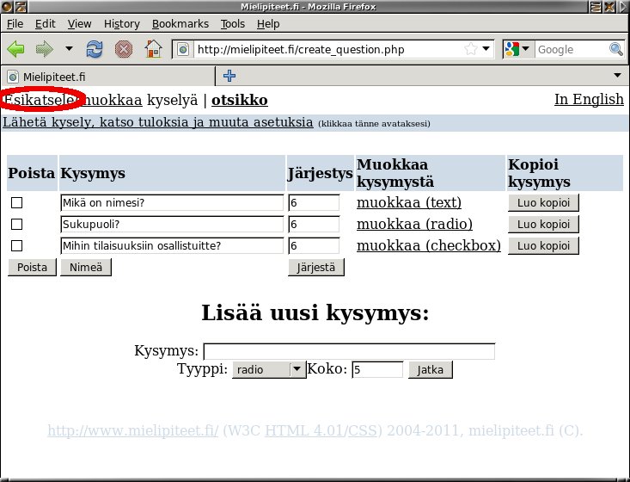Click the Google search input box
The height and width of the screenshot is (482, 630).
point(572,49)
